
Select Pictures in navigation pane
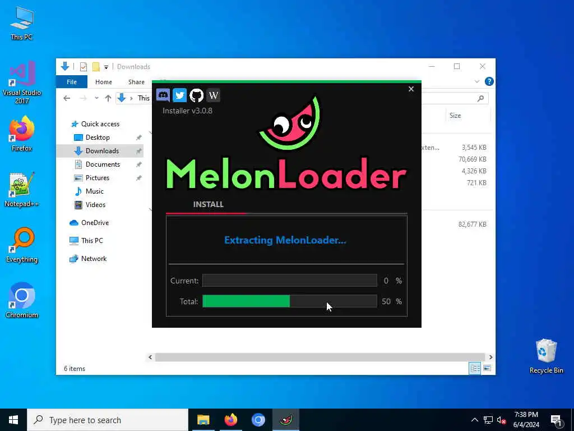click(x=98, y=178)
